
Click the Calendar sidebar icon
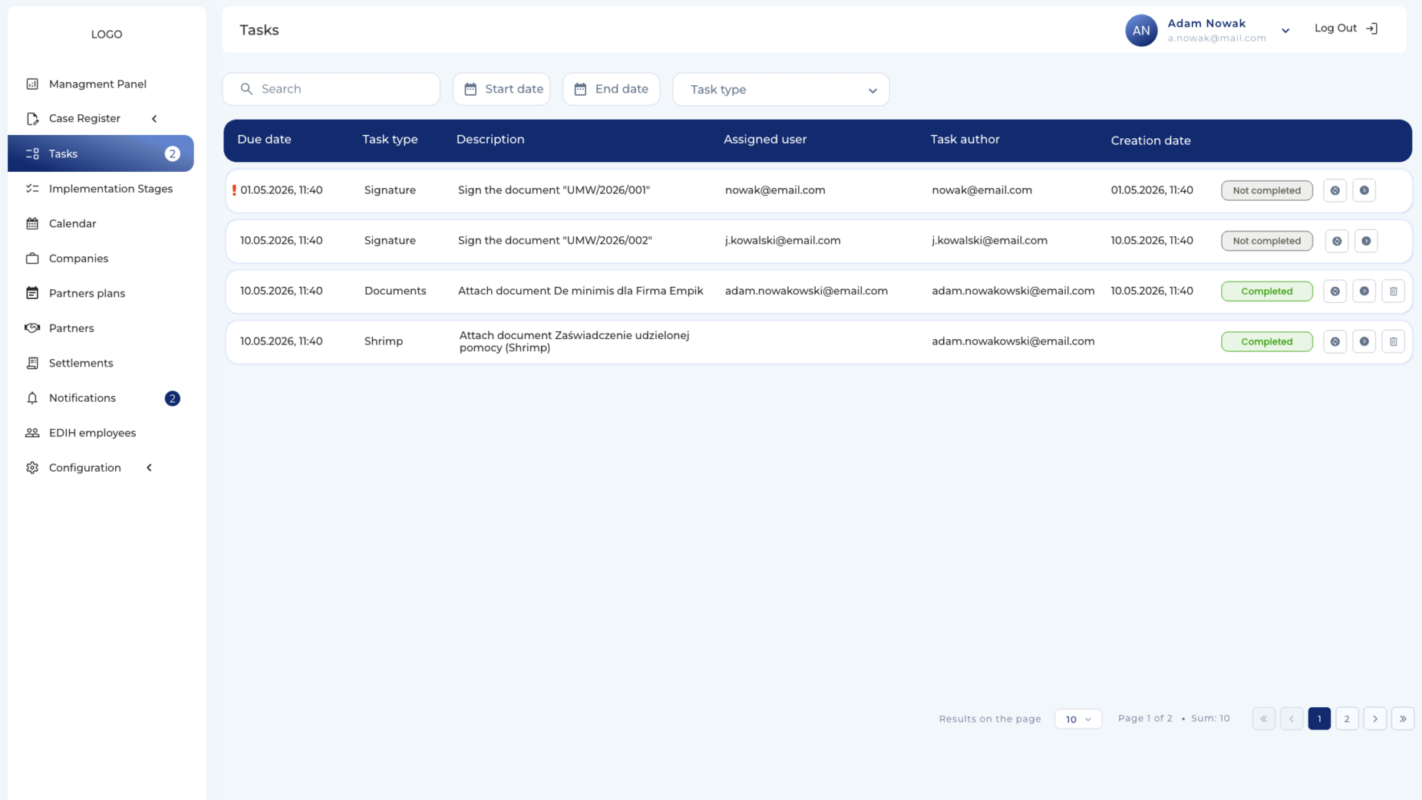(32, 223)
